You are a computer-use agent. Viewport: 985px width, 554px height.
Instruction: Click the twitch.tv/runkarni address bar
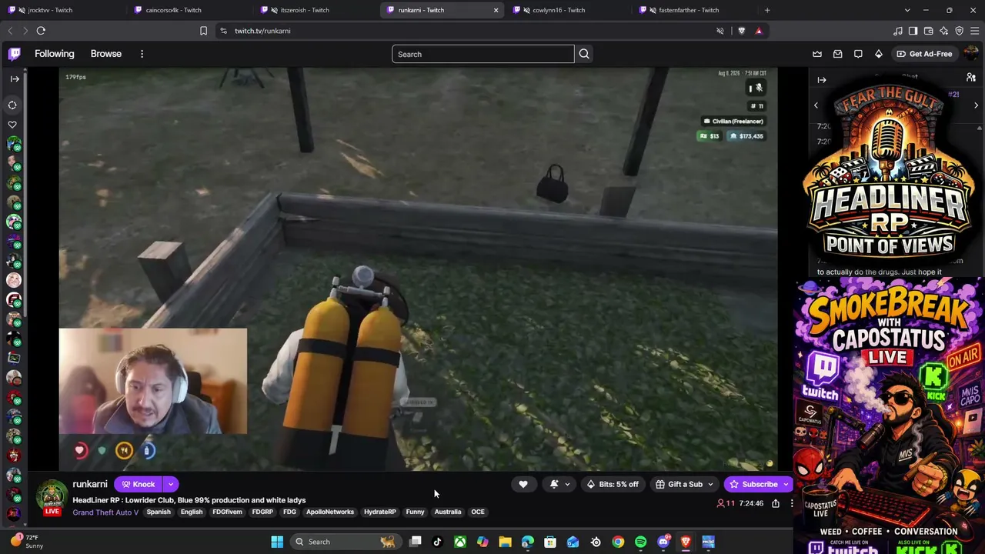[462, 31]
